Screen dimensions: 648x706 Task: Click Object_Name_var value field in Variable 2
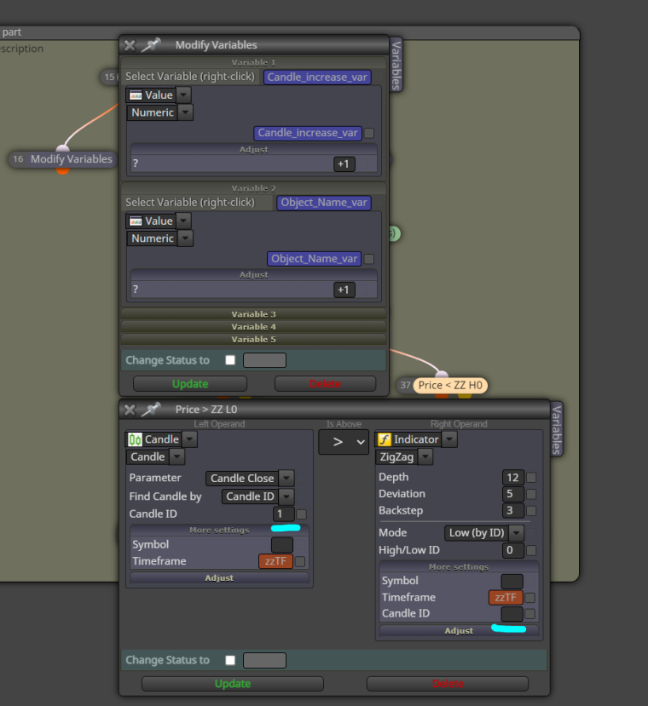tap(314, 259)
